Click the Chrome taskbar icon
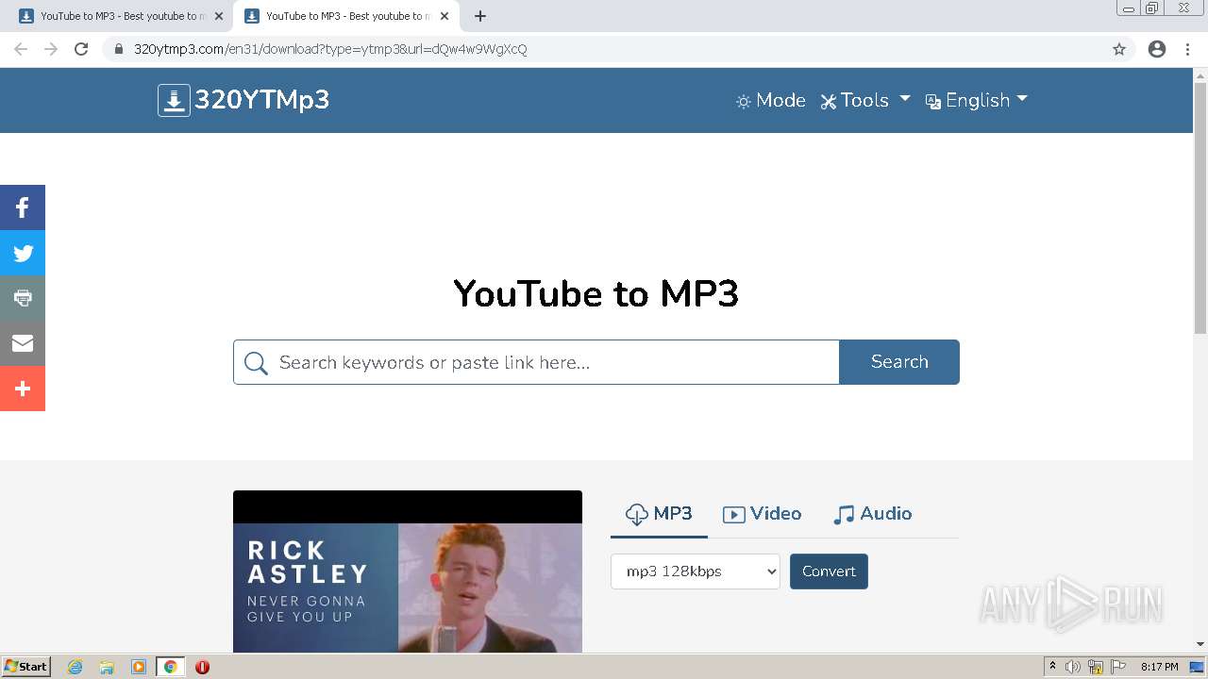 [171, 667]
